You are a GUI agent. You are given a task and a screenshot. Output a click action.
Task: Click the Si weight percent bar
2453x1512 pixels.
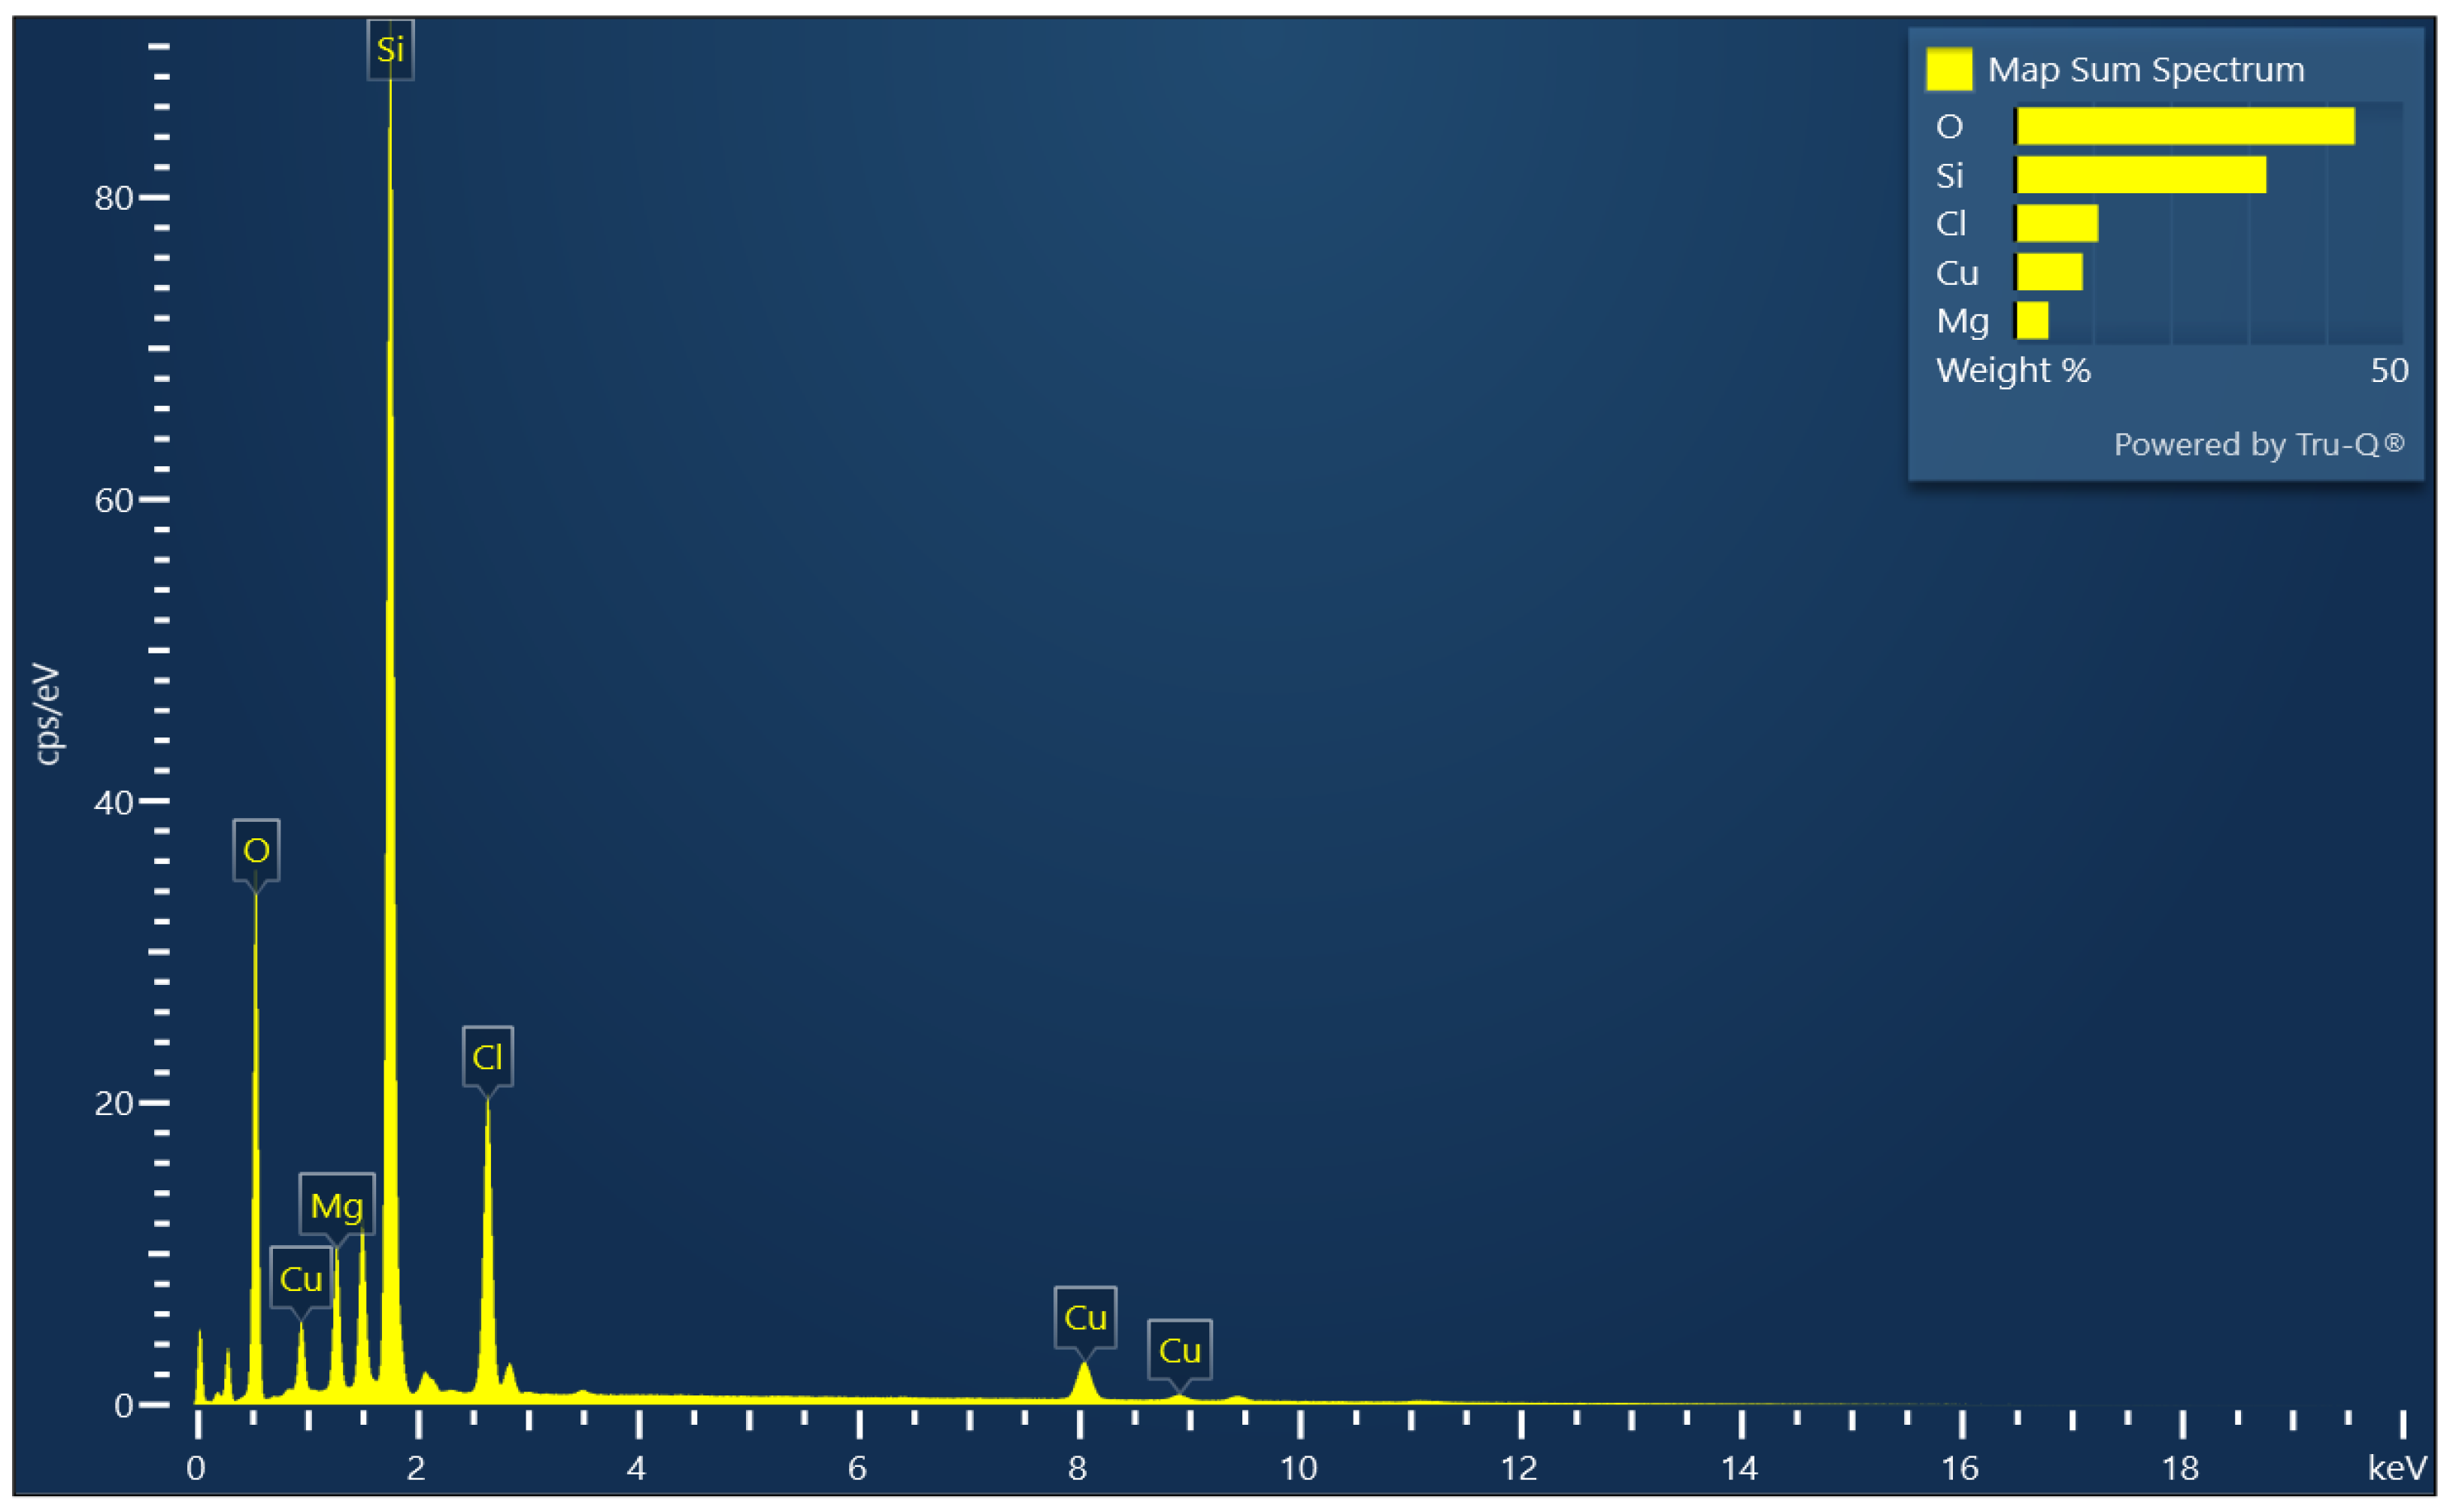[2140, 175]
